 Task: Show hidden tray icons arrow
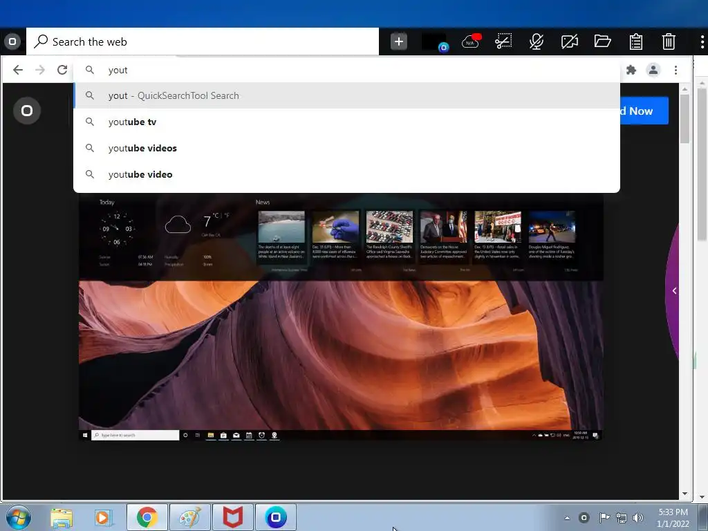tap(567, 518)
